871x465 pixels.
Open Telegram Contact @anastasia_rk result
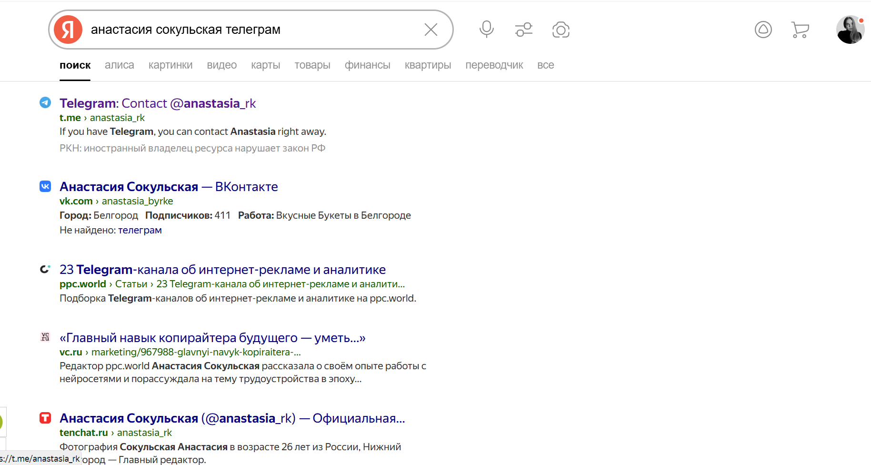point(158,103)
